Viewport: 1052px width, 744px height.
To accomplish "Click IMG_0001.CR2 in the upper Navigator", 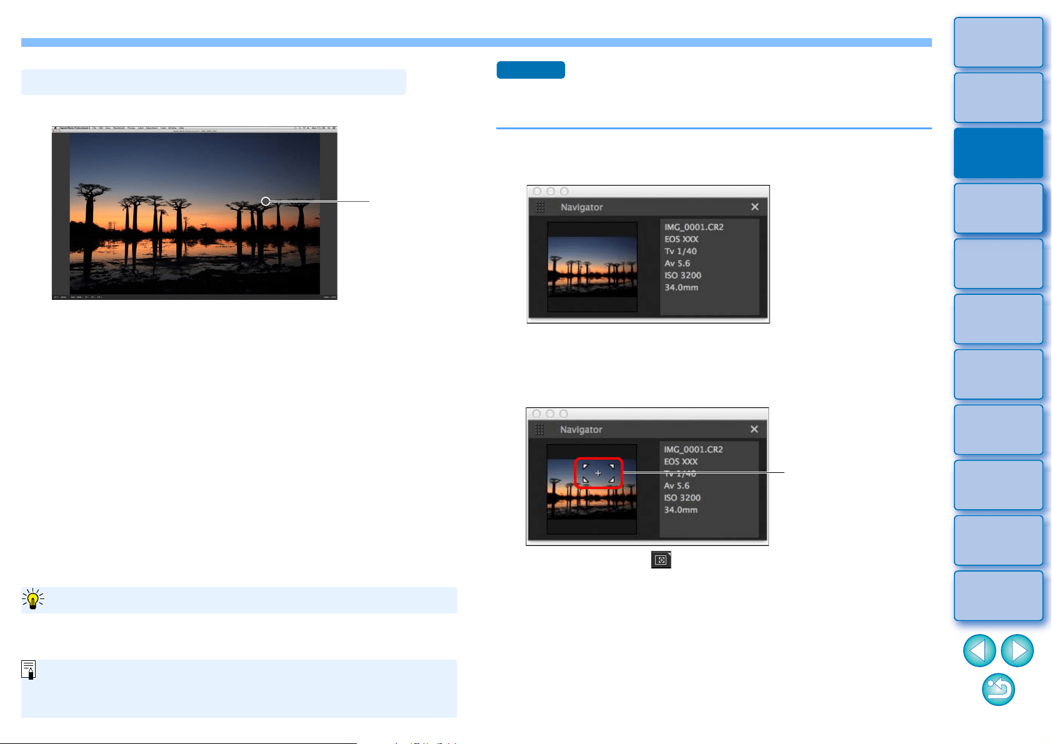I will pos(694,227).
